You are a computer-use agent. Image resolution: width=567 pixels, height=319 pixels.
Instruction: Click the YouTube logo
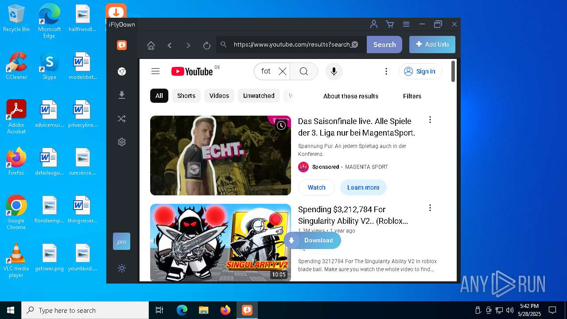click(192, 71)
